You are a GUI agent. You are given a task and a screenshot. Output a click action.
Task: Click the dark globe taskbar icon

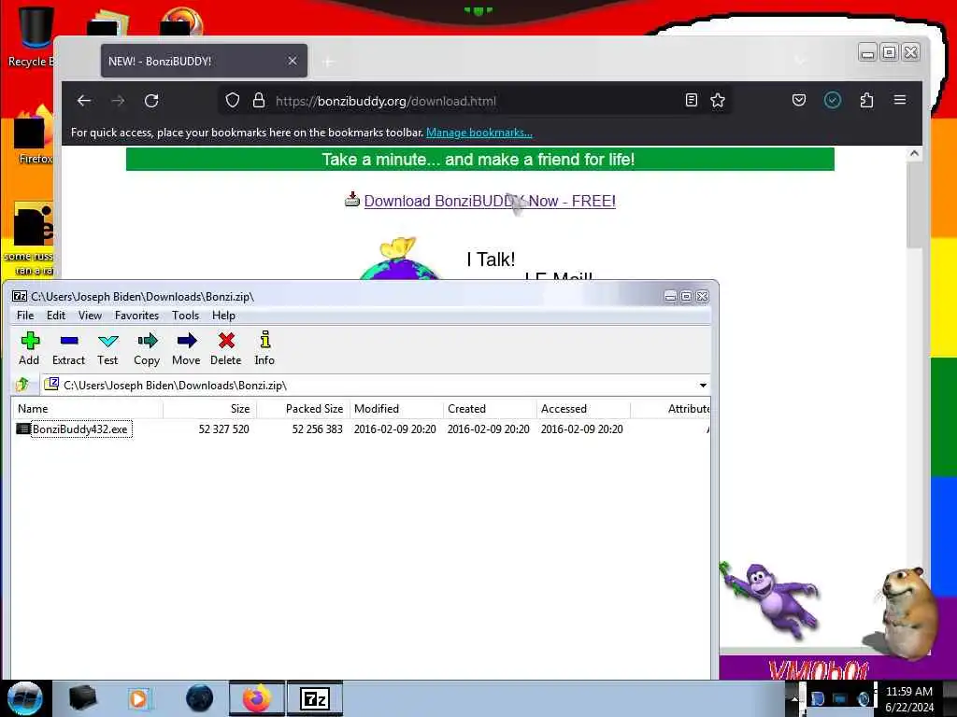click(x=200, y=698)
